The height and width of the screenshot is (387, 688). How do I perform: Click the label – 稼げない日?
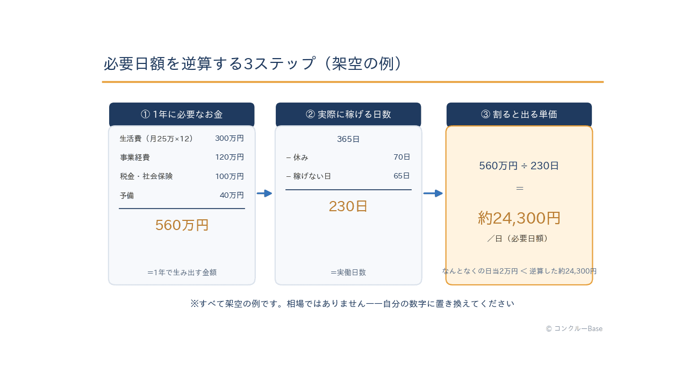[309, 176]
